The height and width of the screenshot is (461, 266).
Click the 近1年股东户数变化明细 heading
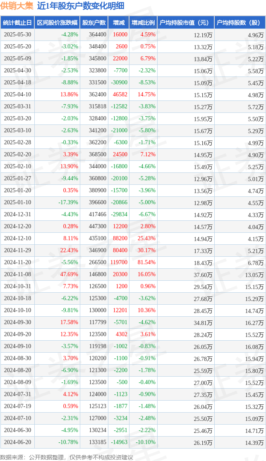pos(81,6)
